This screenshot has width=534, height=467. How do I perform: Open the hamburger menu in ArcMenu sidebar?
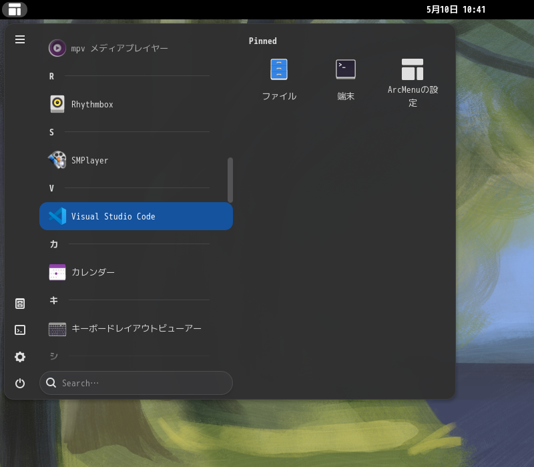[20, 39]
